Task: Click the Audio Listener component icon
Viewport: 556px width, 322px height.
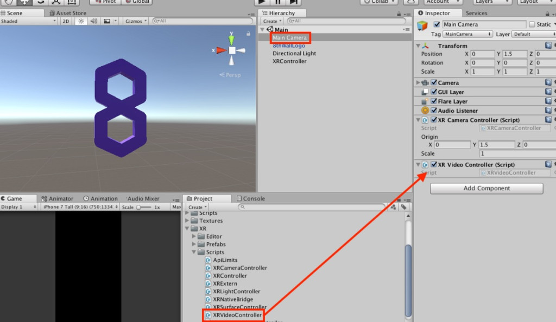Action: (x=425, y=111)
